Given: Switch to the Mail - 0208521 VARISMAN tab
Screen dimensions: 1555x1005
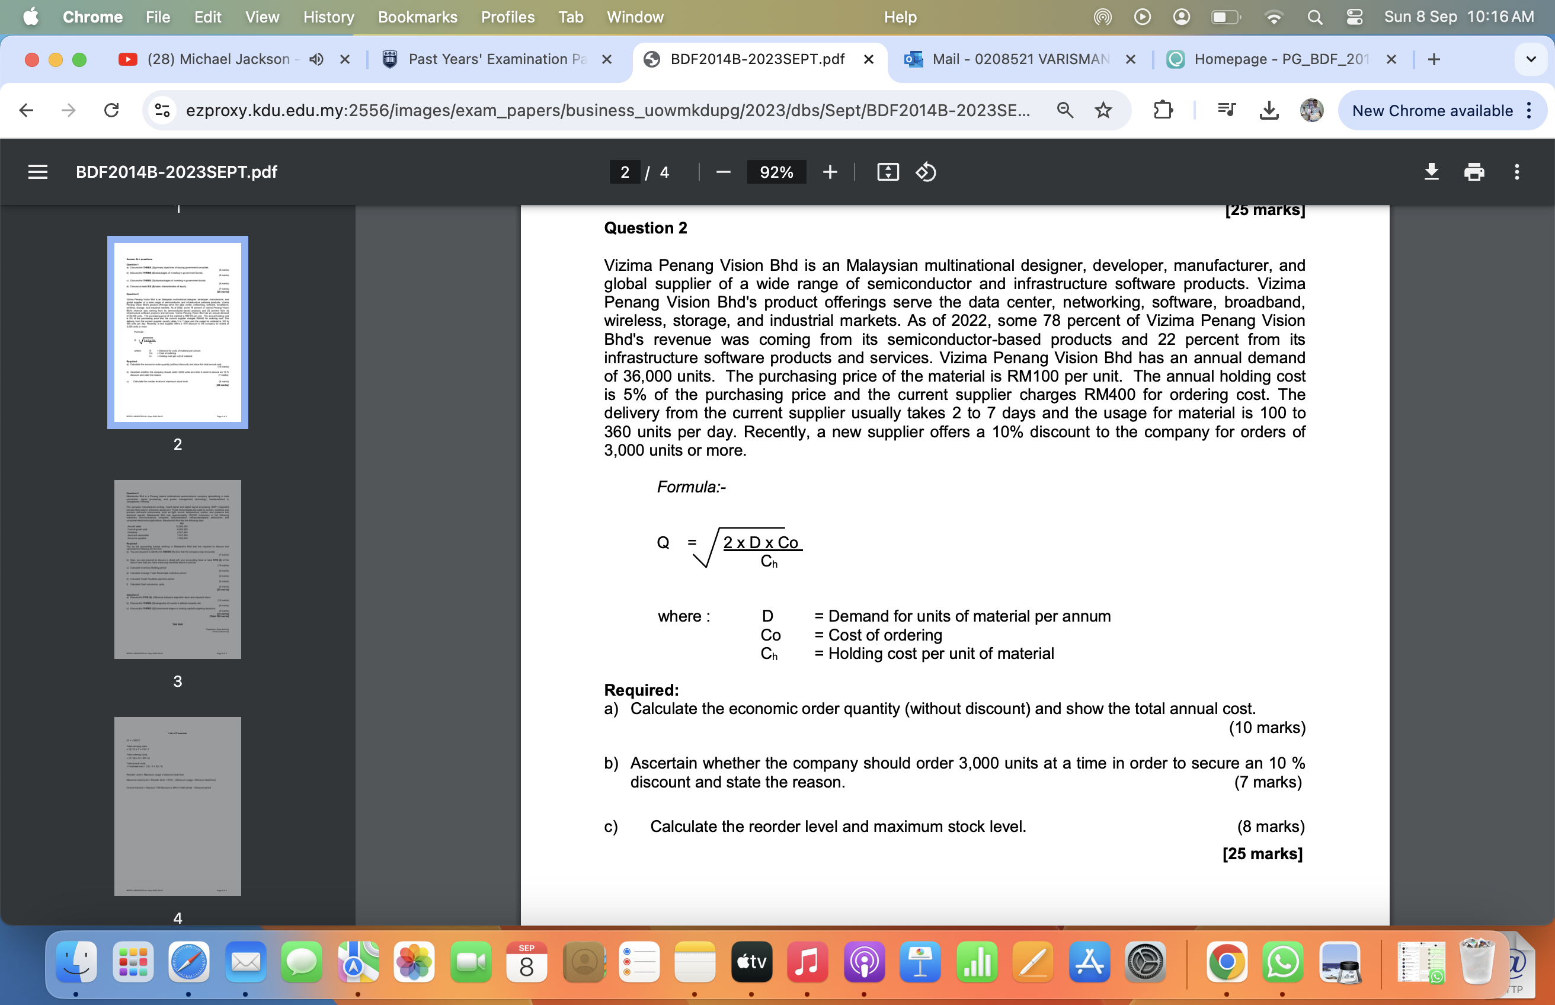Looking at the screenshot, I should (x=1018, y=59).
